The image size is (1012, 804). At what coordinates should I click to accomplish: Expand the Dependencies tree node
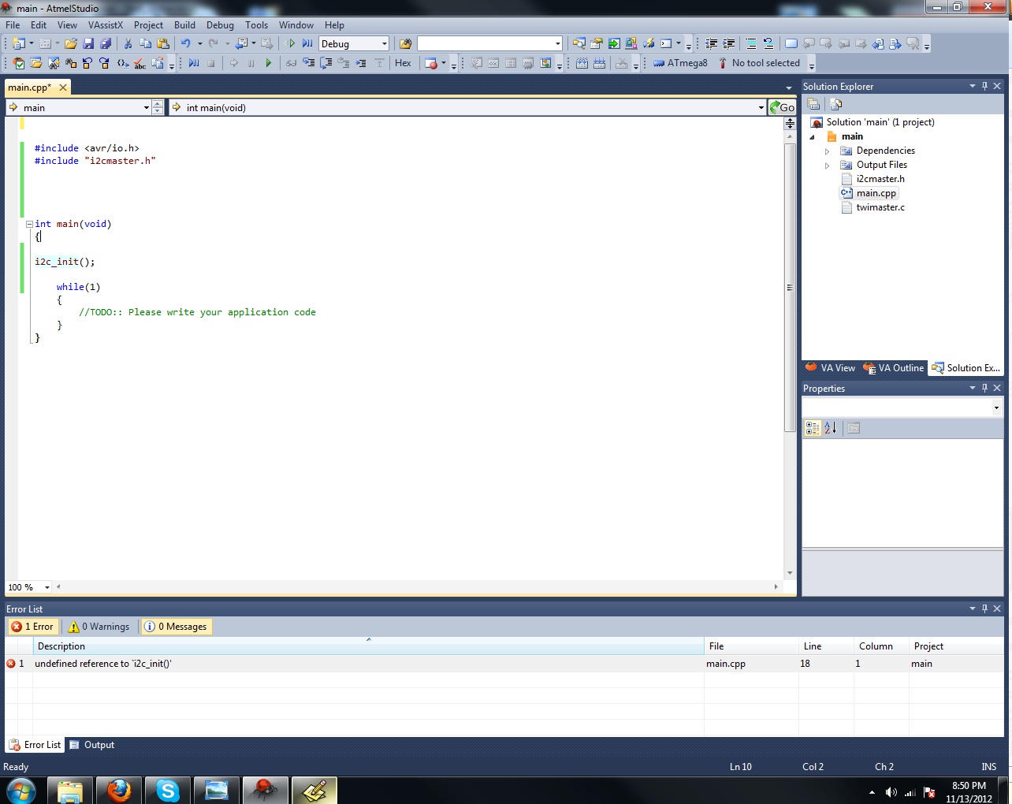[x=827, y=151]
